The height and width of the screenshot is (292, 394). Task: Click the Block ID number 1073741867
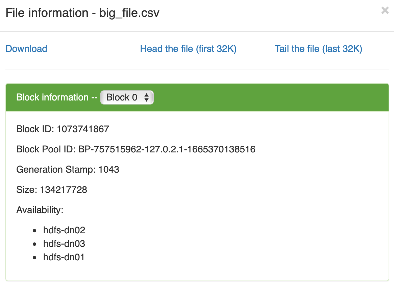[83, 129]
